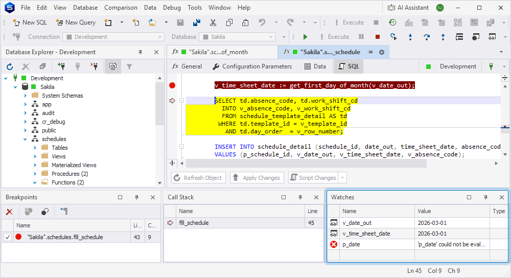Click the Cut scissors icon
Image resolution: width=511 pixels, height=278 pixels.
(213, 22)
